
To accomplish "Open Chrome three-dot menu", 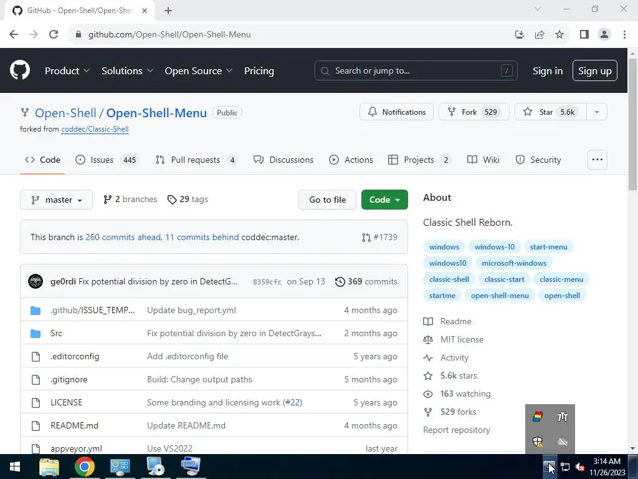I will pyautogui.click(x=624, y=34).
